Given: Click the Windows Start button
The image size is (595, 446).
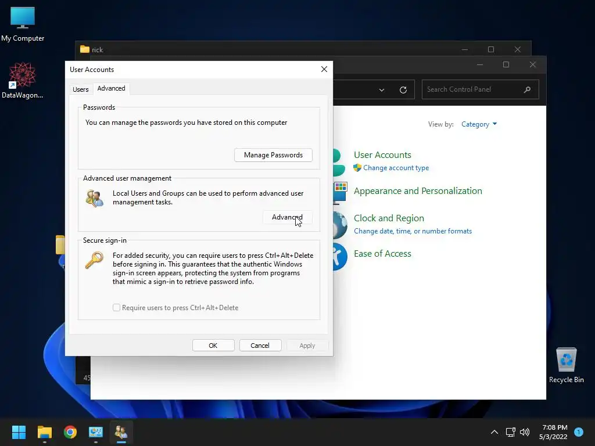Looking at the screenshot, I should [x=19, y=431].
